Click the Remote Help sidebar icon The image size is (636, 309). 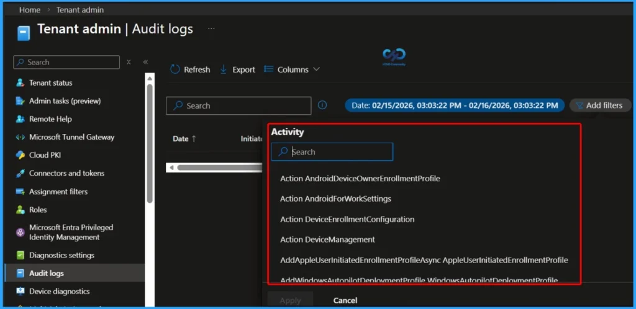[20, 119]
